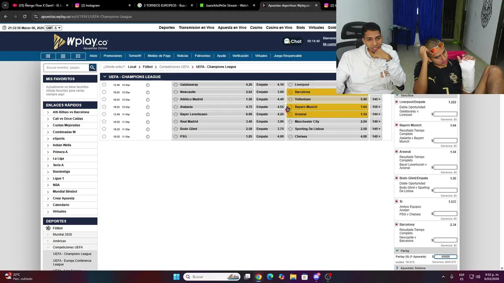Click the browser address bar URL
Viewport: 504px width, 283px height.
point(87,17)
